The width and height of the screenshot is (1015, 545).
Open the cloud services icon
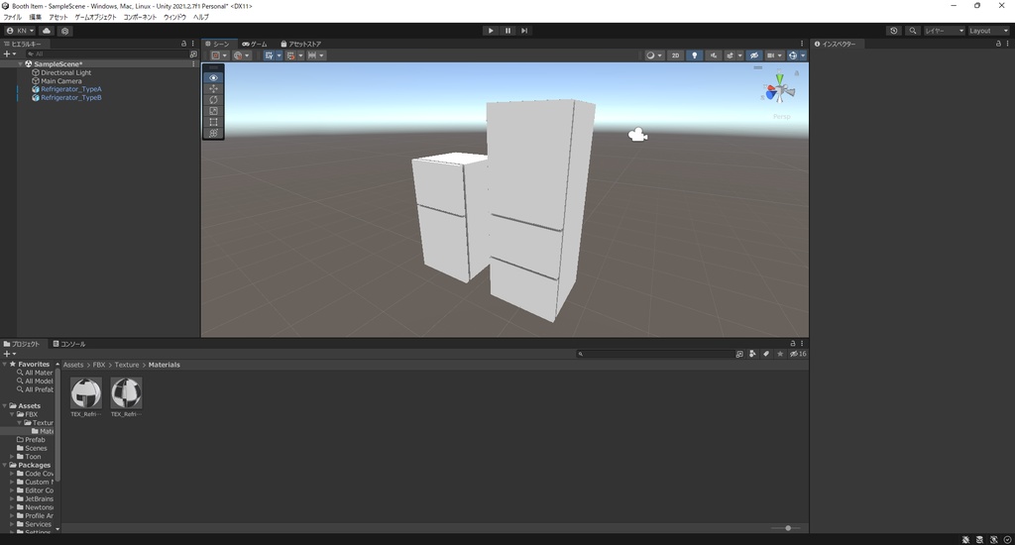tap(47, 31)
